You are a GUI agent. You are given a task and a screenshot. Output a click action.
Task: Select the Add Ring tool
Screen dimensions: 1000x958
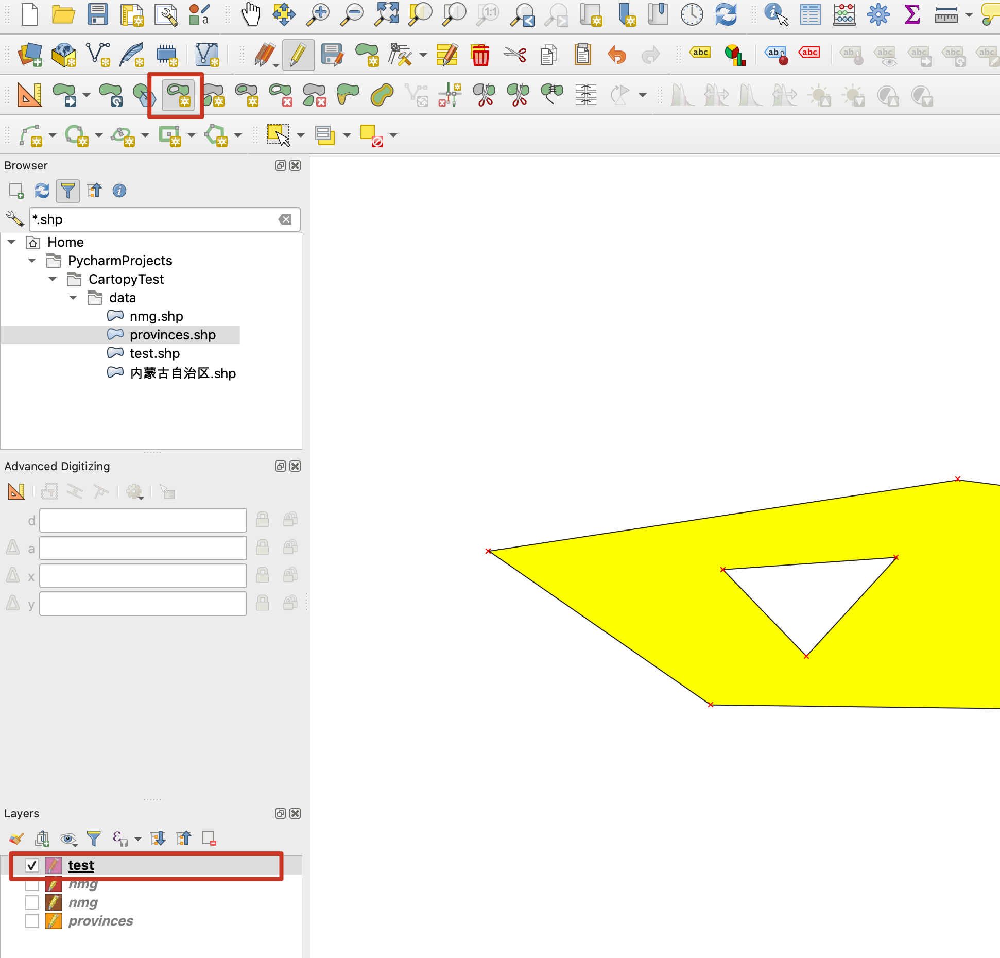(178, 95)
